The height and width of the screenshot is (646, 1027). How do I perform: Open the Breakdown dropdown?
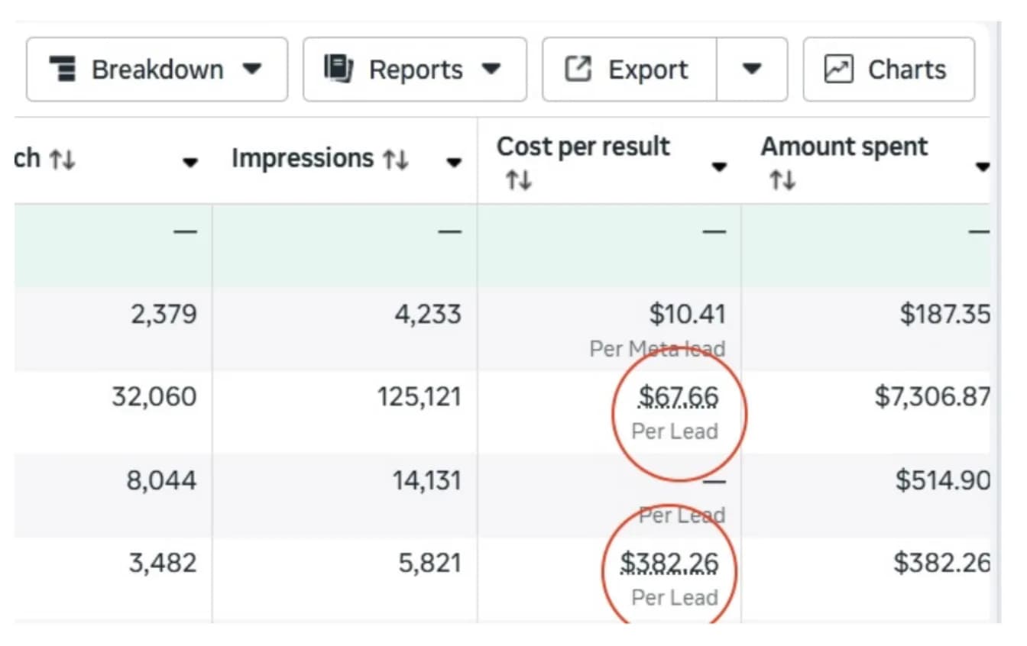(x=157, y=69)
